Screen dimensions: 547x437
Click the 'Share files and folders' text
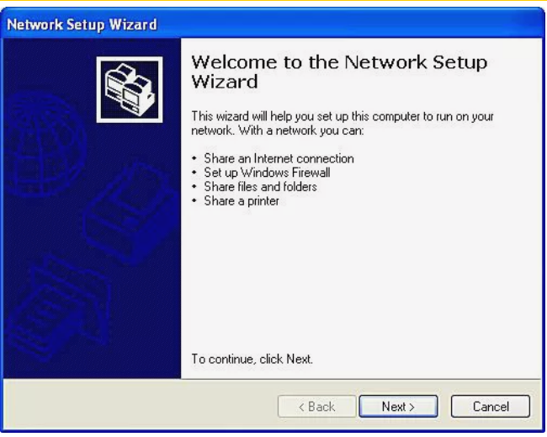(x=260, y=187)
